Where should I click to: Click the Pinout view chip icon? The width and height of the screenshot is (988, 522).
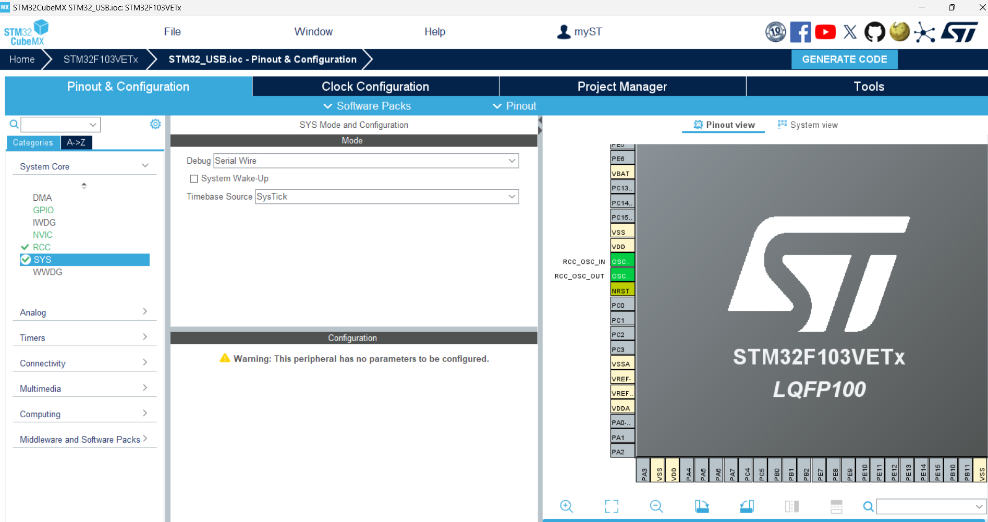(698, 125)
